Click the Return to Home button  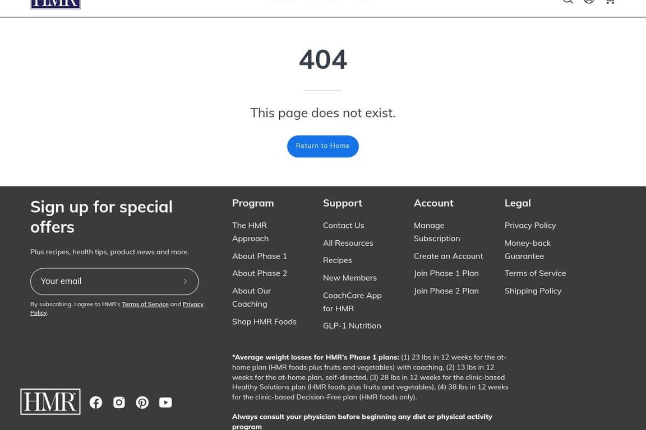[322, 146]
